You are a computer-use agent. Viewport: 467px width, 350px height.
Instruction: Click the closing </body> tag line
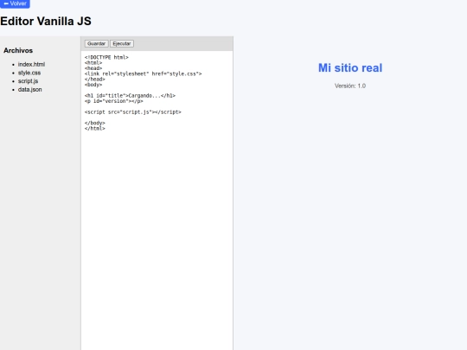pyautogui.click(x=95, y=123)
